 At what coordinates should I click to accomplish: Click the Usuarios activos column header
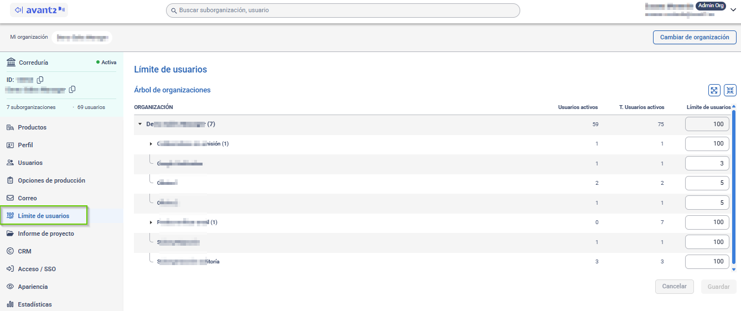[578, 107]
